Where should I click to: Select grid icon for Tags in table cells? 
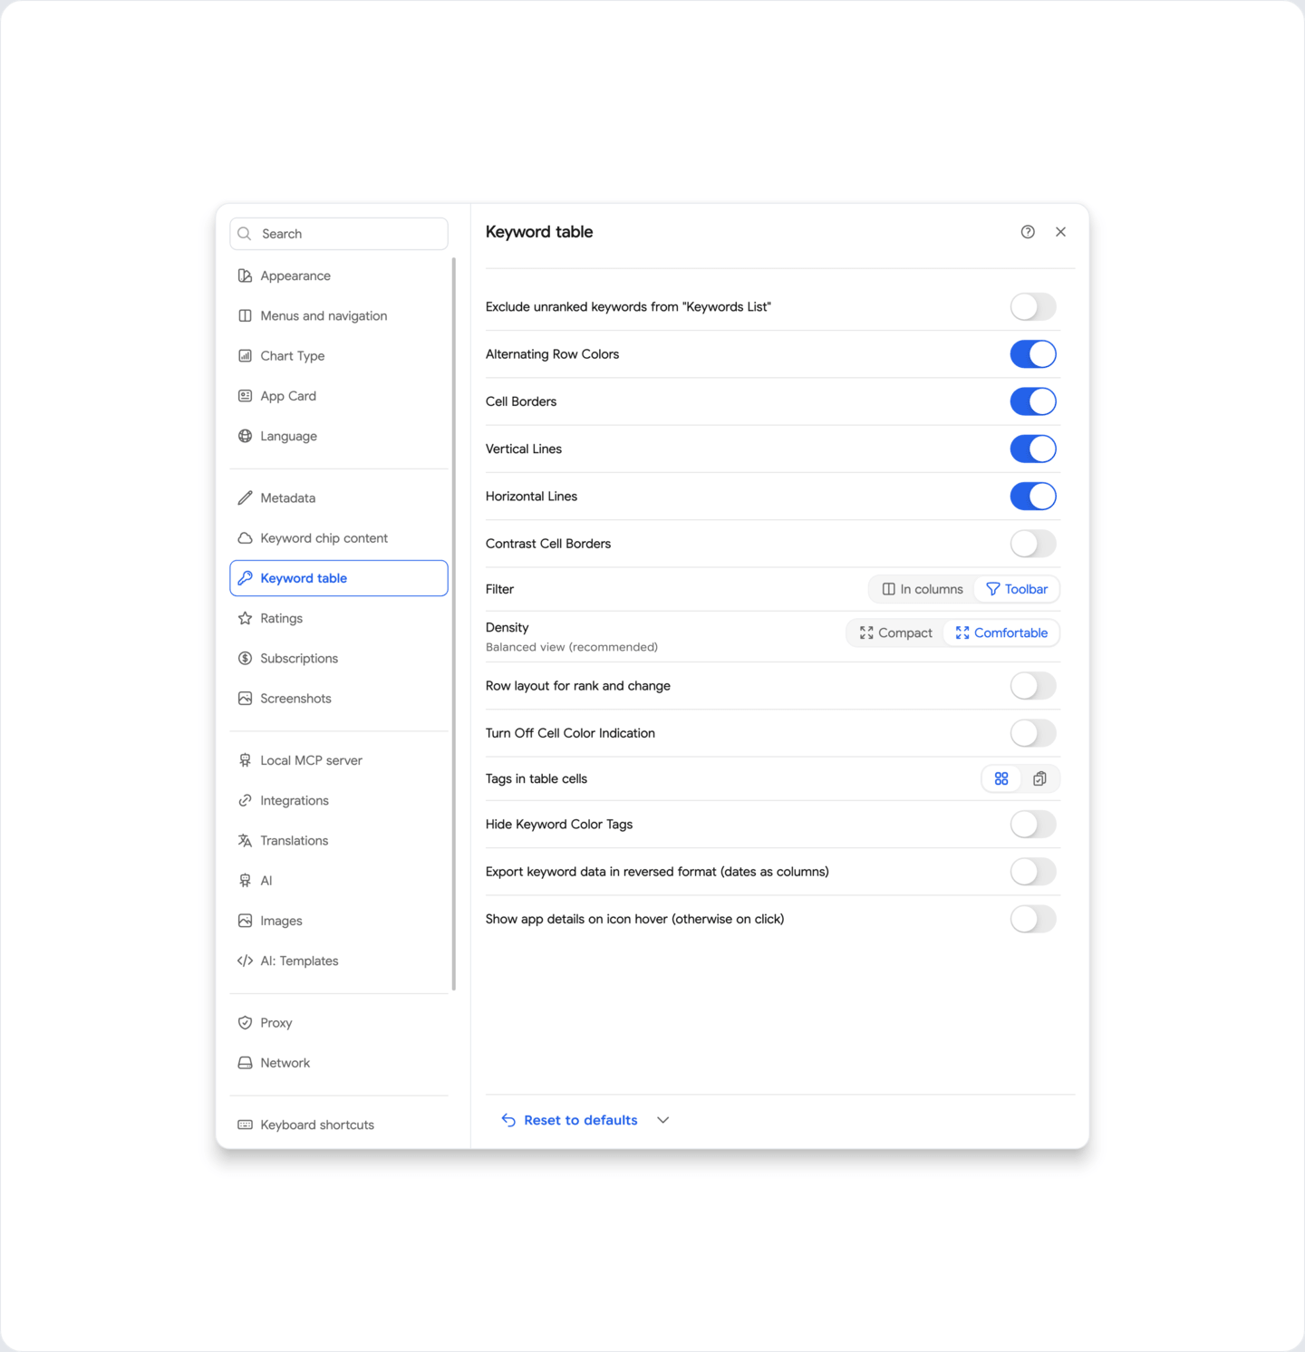[x=1001, y=778]
